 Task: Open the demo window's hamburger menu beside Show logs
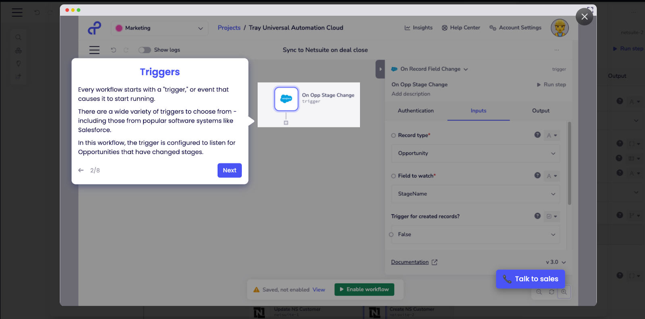click(94, 50)
